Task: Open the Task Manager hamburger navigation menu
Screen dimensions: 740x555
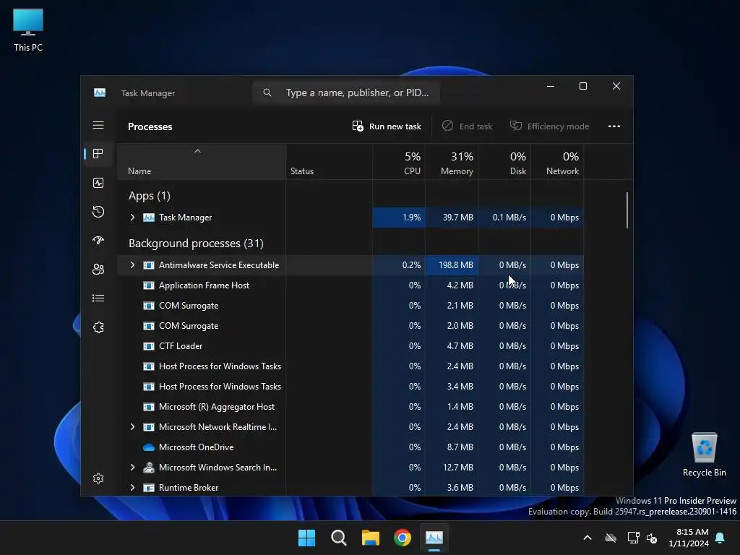Action: [x=98, y=125]
